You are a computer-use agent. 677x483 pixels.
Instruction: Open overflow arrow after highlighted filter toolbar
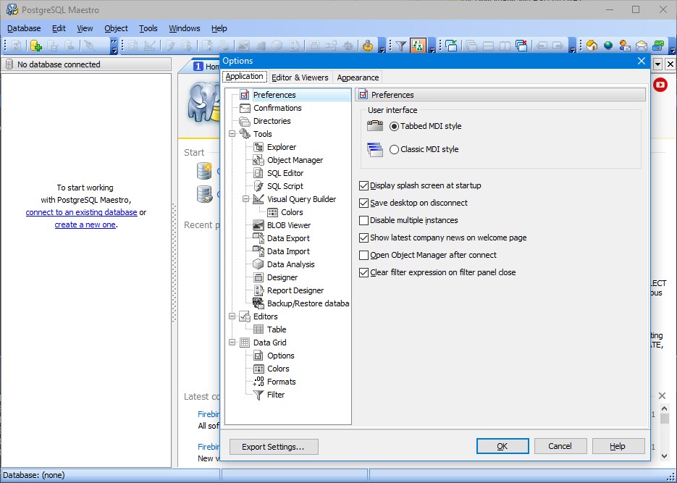coord(432,46)
